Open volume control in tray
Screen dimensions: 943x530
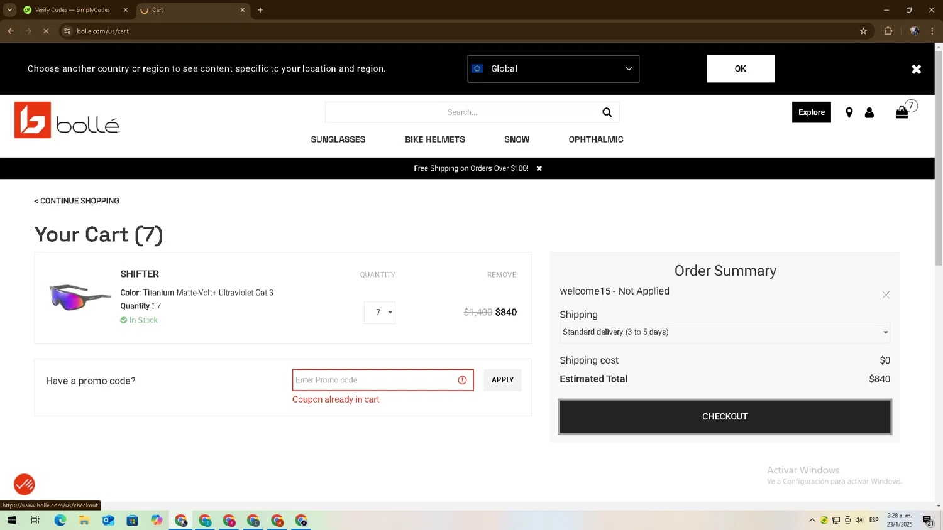859,520
